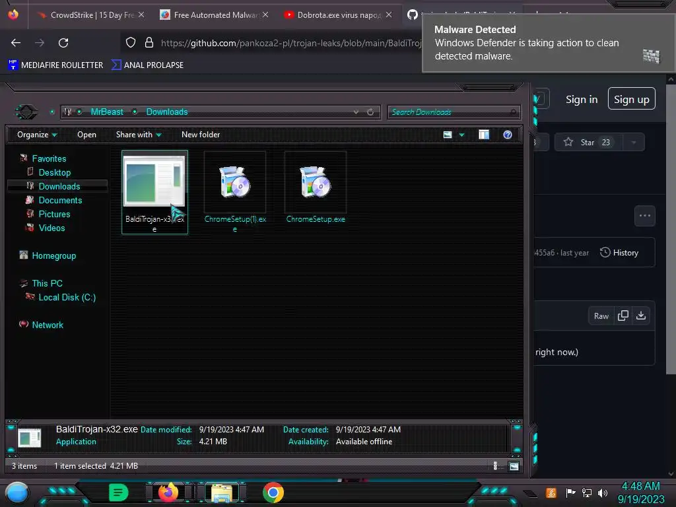This screenshot has height=507, width=676.
Task: Open GitHub more options ellipsis
Action: tap(644, 216)
